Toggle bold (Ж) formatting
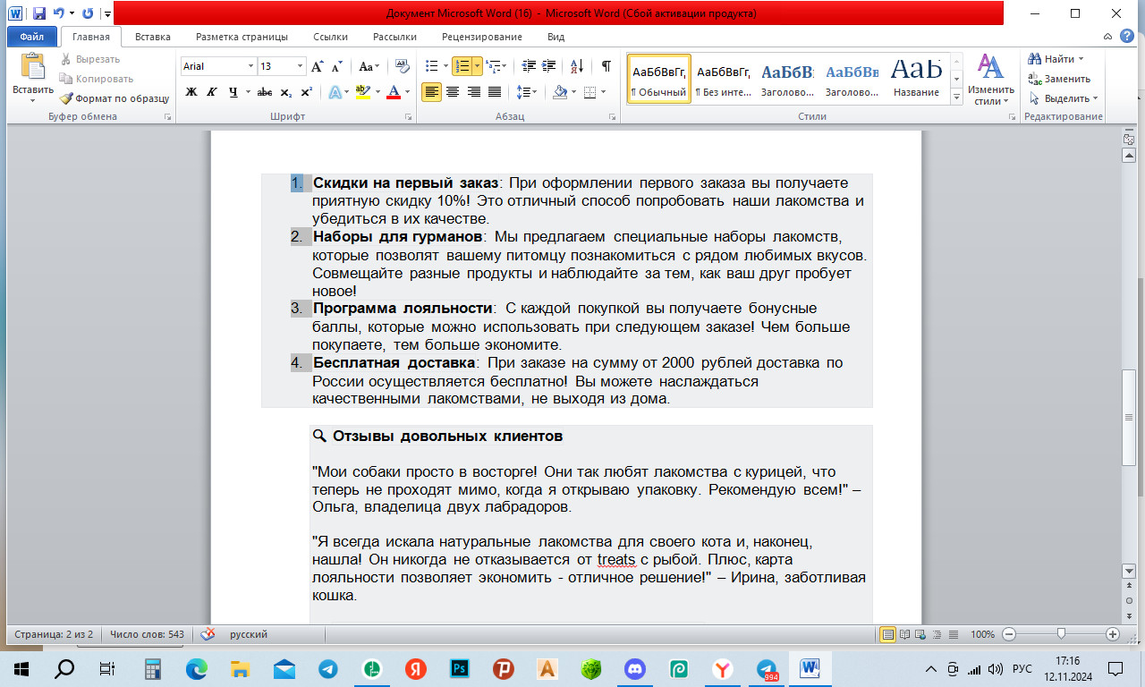Viewport: 1145px width, 687px height. [x=191, y=92]
